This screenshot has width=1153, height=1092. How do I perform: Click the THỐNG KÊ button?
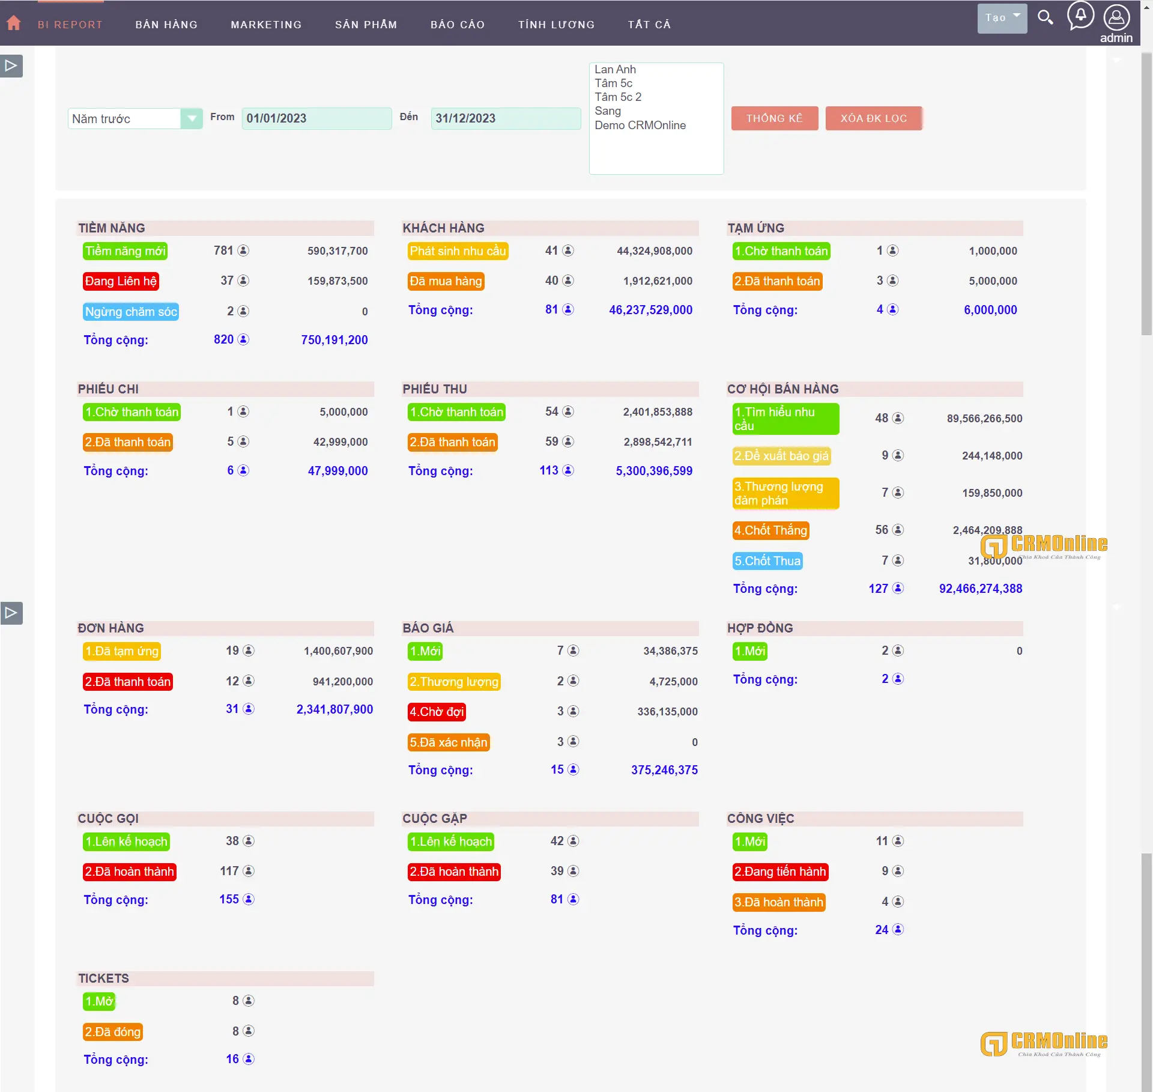(774, 118)
